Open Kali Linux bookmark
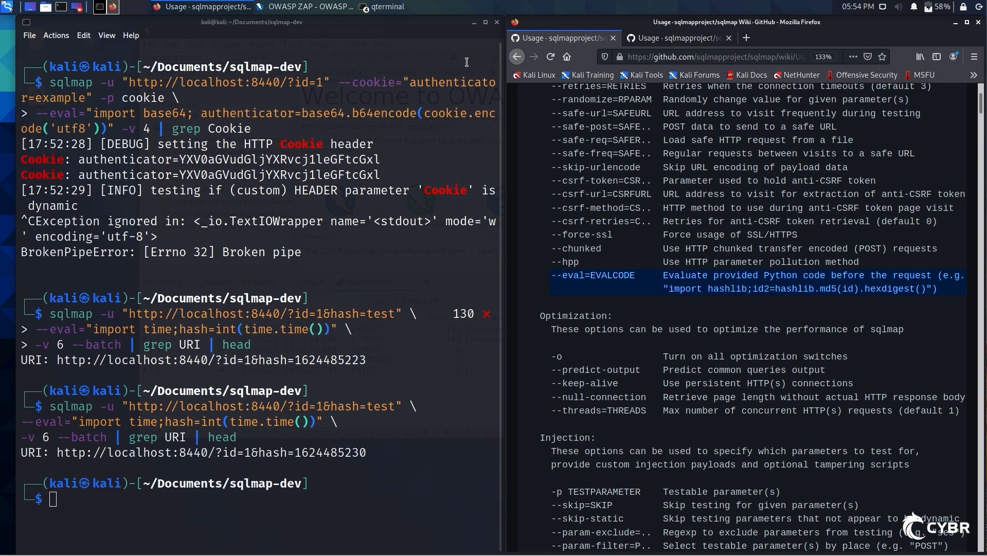 pyautogui.click(x=534, y=75)
